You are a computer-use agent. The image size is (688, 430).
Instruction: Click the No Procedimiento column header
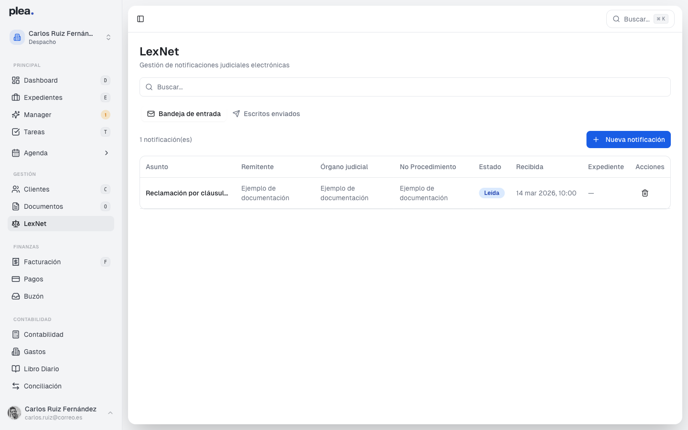click(428, 167)
